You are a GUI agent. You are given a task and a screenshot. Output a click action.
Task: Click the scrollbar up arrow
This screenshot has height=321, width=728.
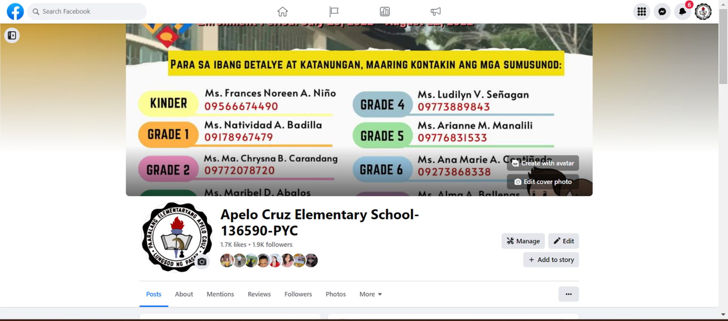[723, 4]
